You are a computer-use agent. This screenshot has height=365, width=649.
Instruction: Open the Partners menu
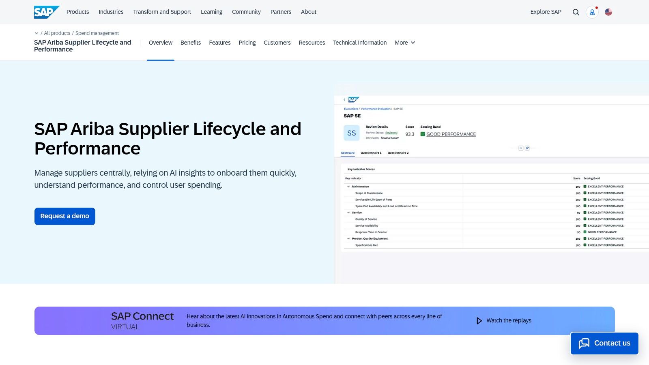(x=281, y=12)
